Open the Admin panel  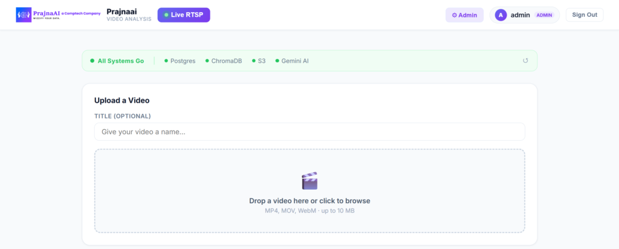[464, 15]
